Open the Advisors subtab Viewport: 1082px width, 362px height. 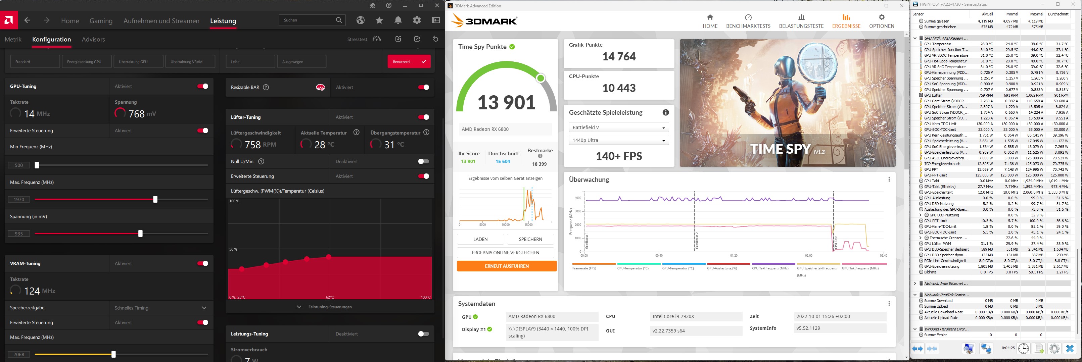[x=93, y=40]
